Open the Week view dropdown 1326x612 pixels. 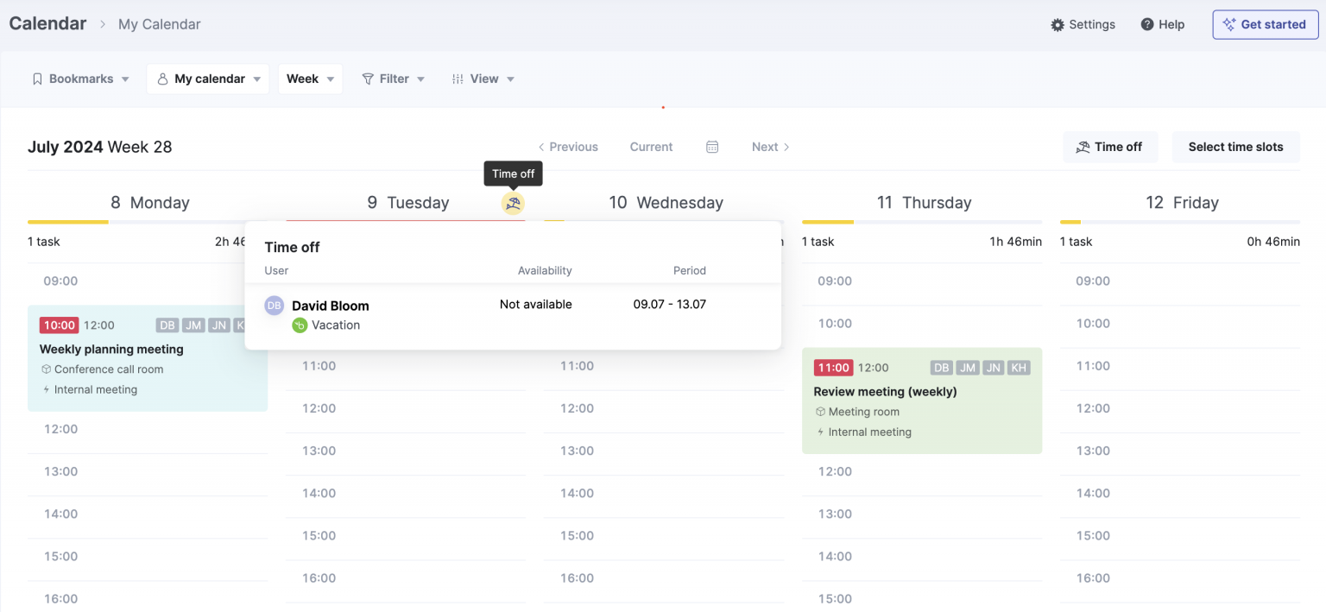coord(310,78)
